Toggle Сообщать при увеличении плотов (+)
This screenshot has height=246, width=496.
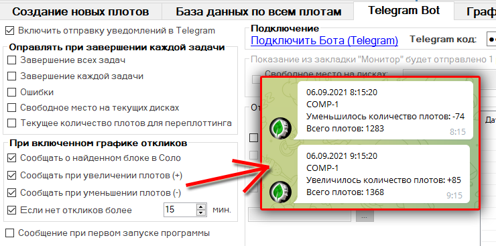(x=11, y=176)
